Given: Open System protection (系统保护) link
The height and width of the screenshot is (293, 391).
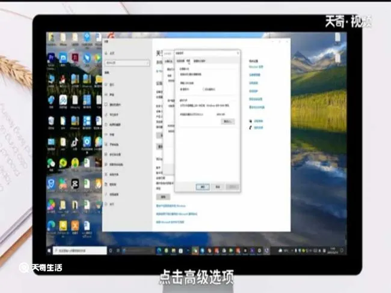Looking at the screenshot, I should tap(253, 91).
